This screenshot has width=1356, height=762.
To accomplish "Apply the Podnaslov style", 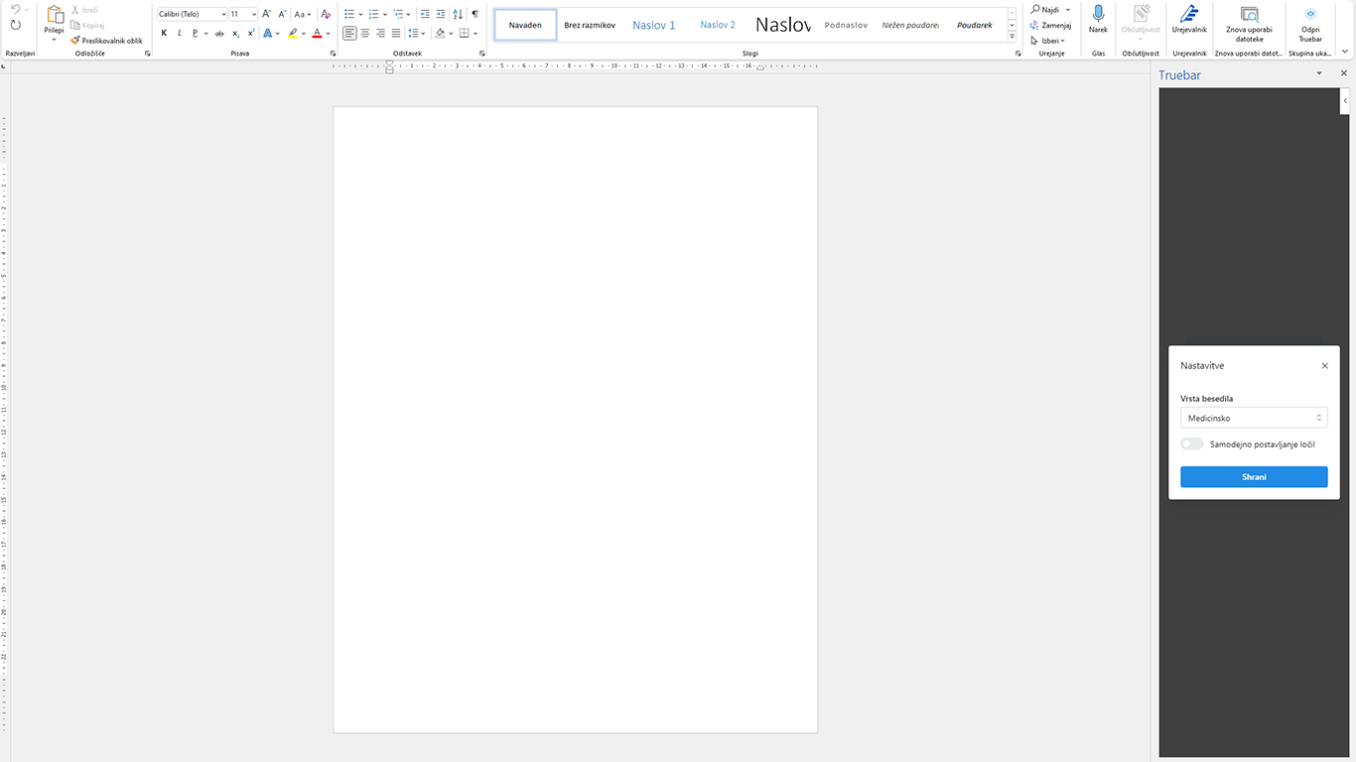I will [x=846, y=25].
